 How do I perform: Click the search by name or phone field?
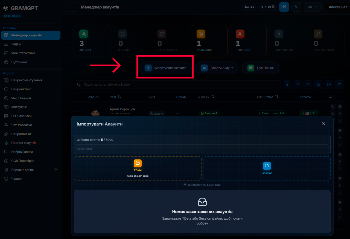tap(178, 84)
